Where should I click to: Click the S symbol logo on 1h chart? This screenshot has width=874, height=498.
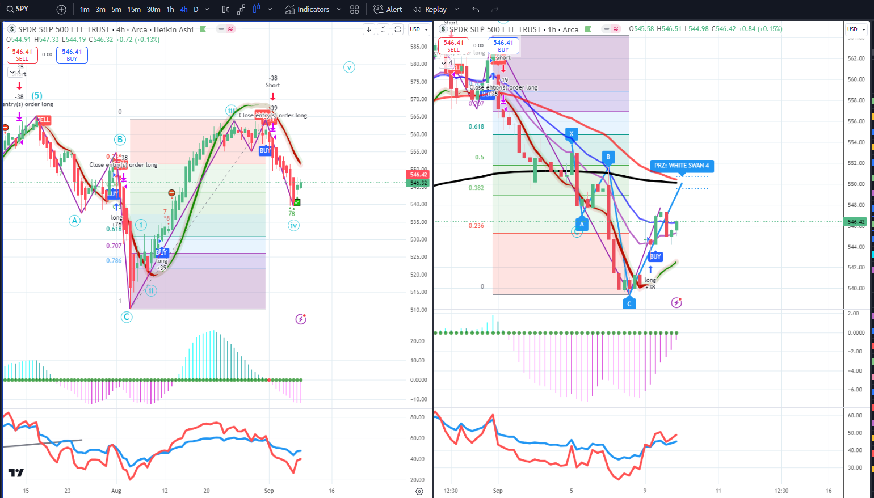pos(443,29)
